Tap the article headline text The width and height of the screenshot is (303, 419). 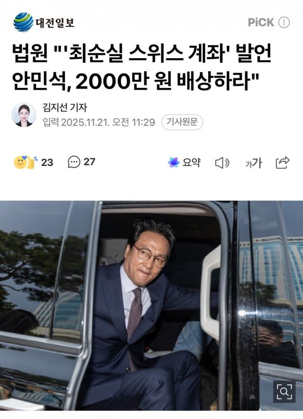coord(142,67)
